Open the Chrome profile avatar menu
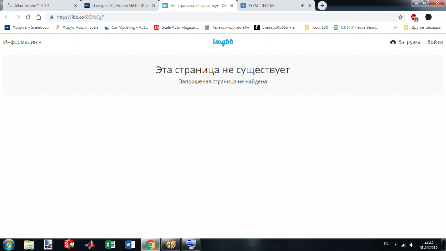446x251 pixels. click(x=428, y=16)
